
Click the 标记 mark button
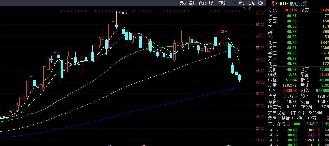tap(241, 3)
